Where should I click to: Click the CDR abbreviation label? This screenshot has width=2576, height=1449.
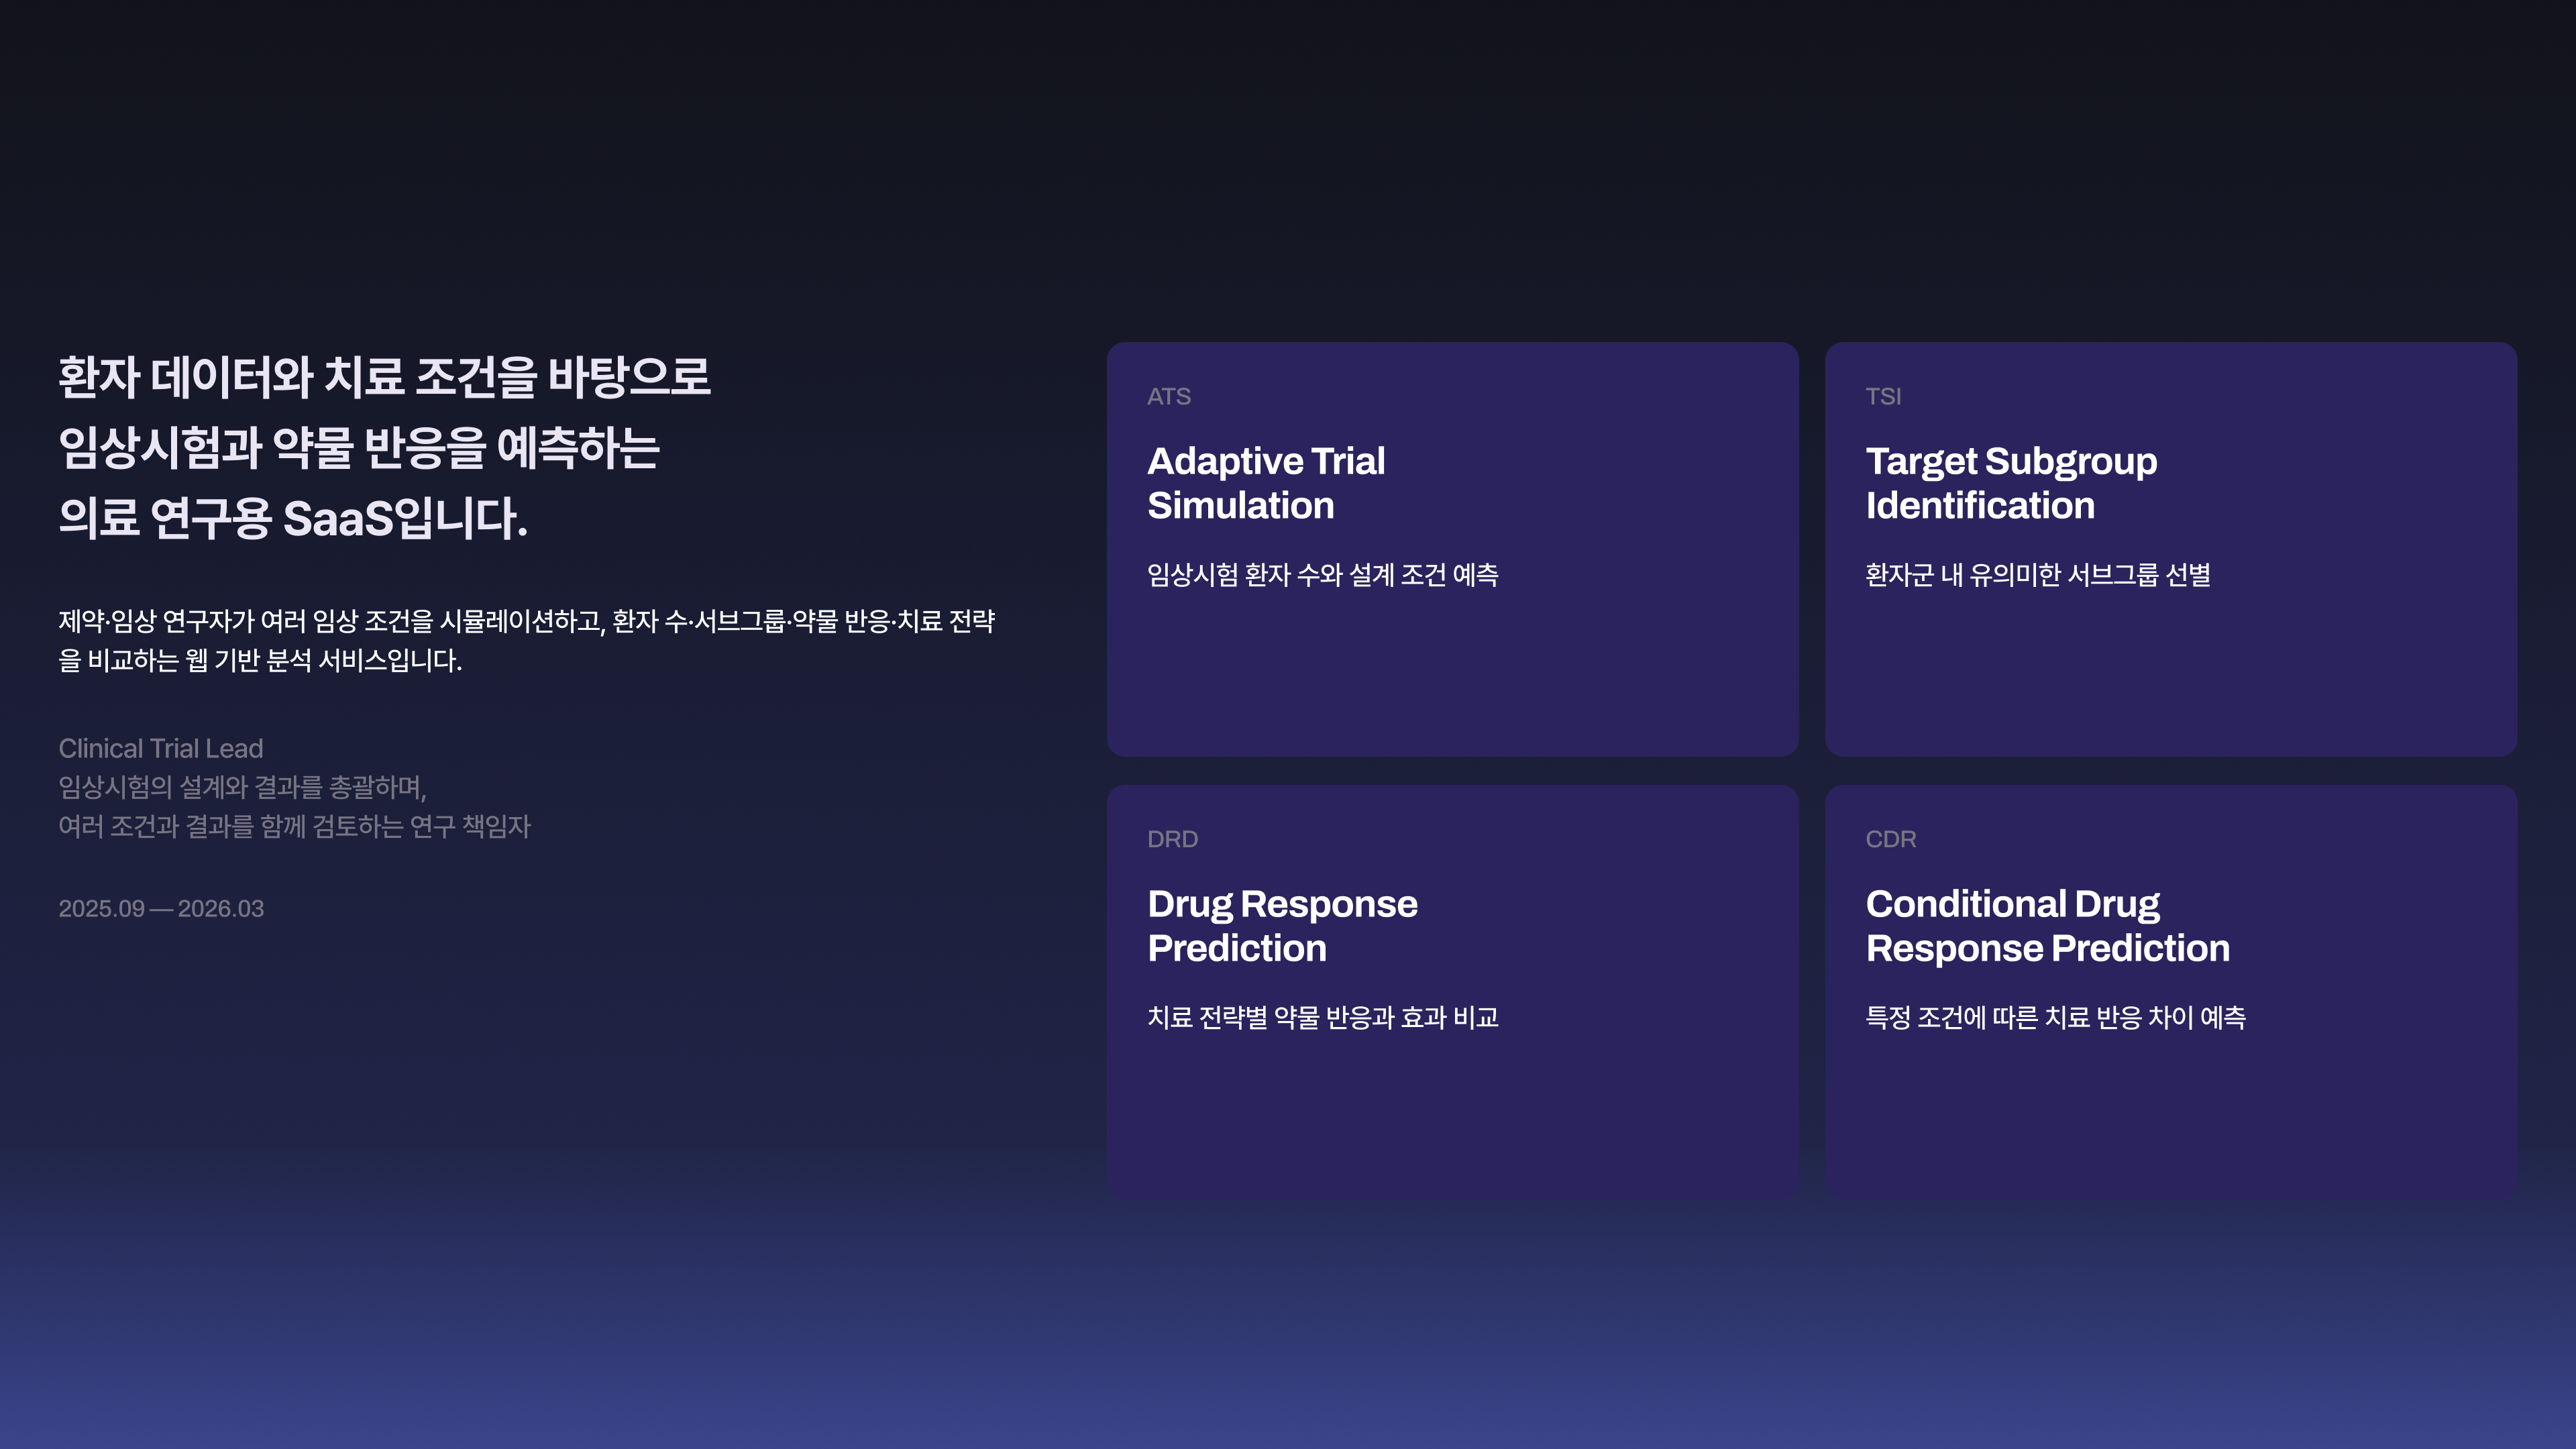[x=1890, y=840]
